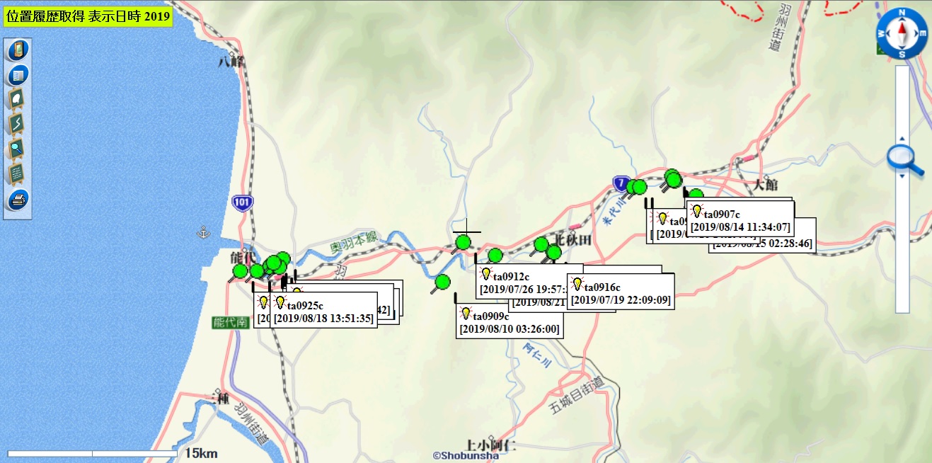Click the route 101 highway shield

(x=241, y=203)
